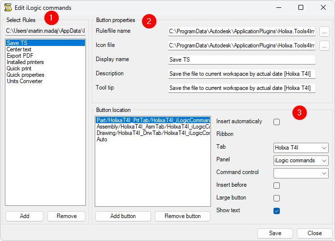Screen dimensions: 335x241
Task: Open the Tab dropdown showing Holixa T4I
Action: (x=301, y=148)
